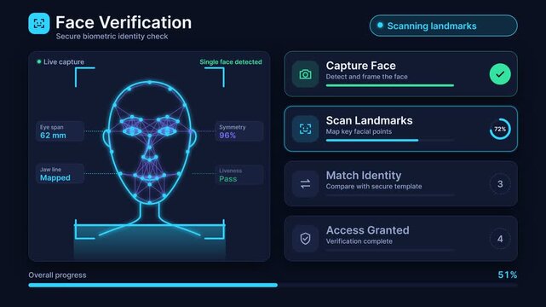
Task: Click the shield check icon on Access Granted
Action: [x=306, y=239]
